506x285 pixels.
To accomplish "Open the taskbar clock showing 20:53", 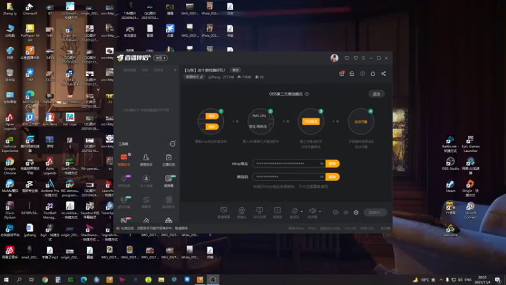I will [x=483, y=279].
